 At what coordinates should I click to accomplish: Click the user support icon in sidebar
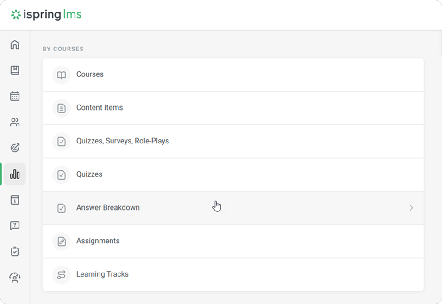pyautogui.click(x=15, y=278)
